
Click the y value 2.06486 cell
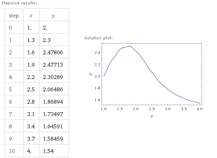pos(54,89)
